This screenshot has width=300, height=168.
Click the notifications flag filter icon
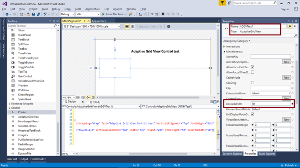222,3
